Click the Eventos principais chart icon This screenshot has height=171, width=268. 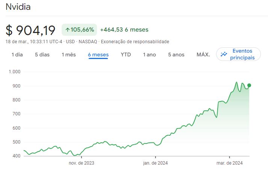224,54
